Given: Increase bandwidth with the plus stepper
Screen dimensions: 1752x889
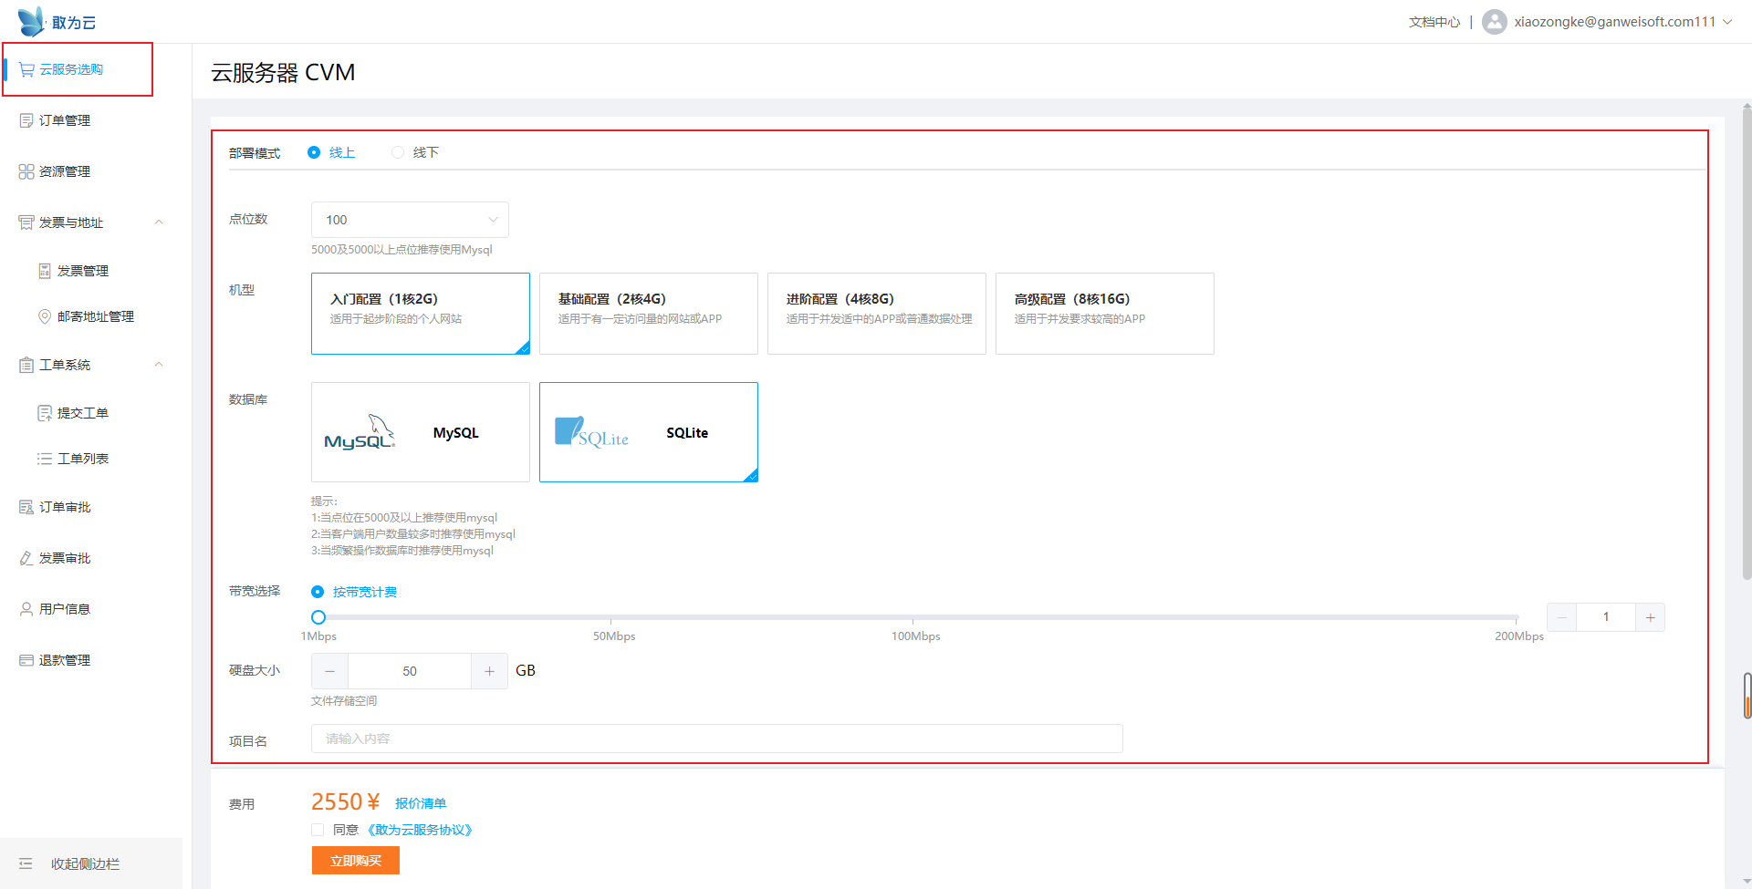Looking at the screenshot, I should coord(1650,617).
